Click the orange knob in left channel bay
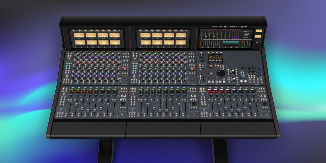 click(x=125, y=70)
